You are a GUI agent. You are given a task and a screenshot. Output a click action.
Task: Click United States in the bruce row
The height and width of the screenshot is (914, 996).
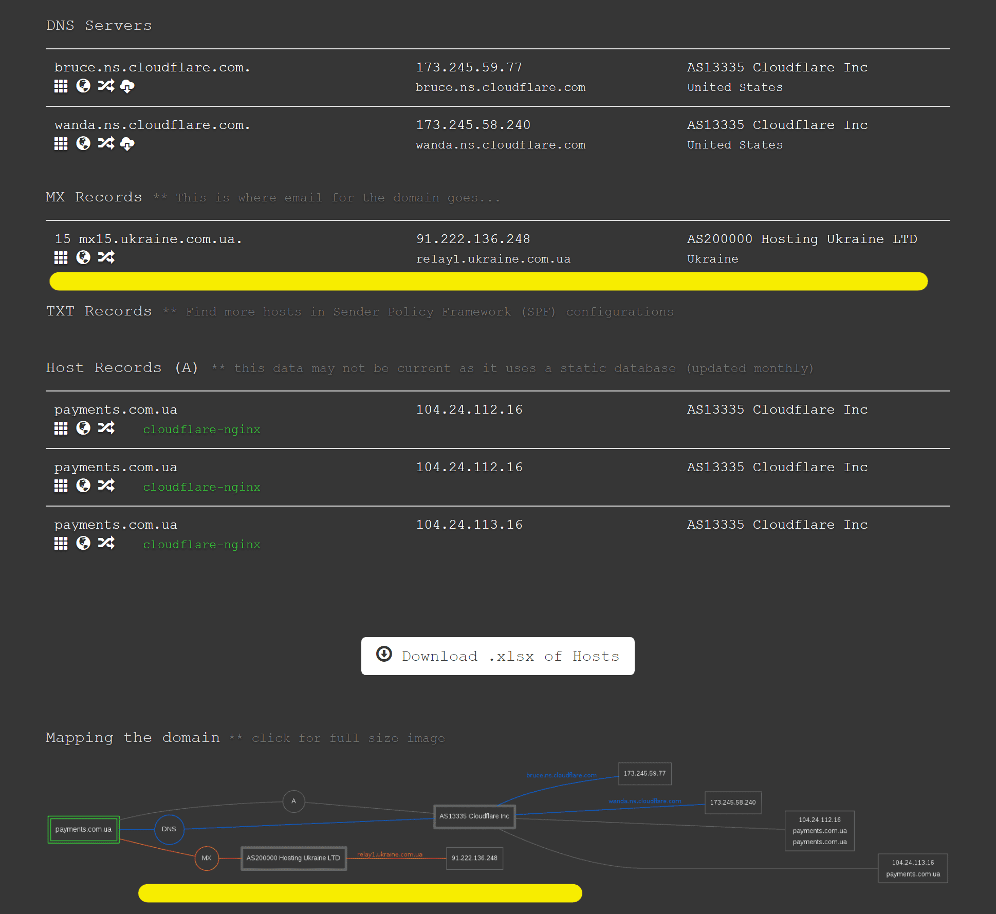(x=735, y=87)
